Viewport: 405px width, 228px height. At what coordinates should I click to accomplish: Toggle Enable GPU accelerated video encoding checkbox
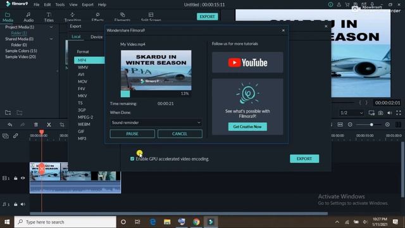tap(132, 159)
